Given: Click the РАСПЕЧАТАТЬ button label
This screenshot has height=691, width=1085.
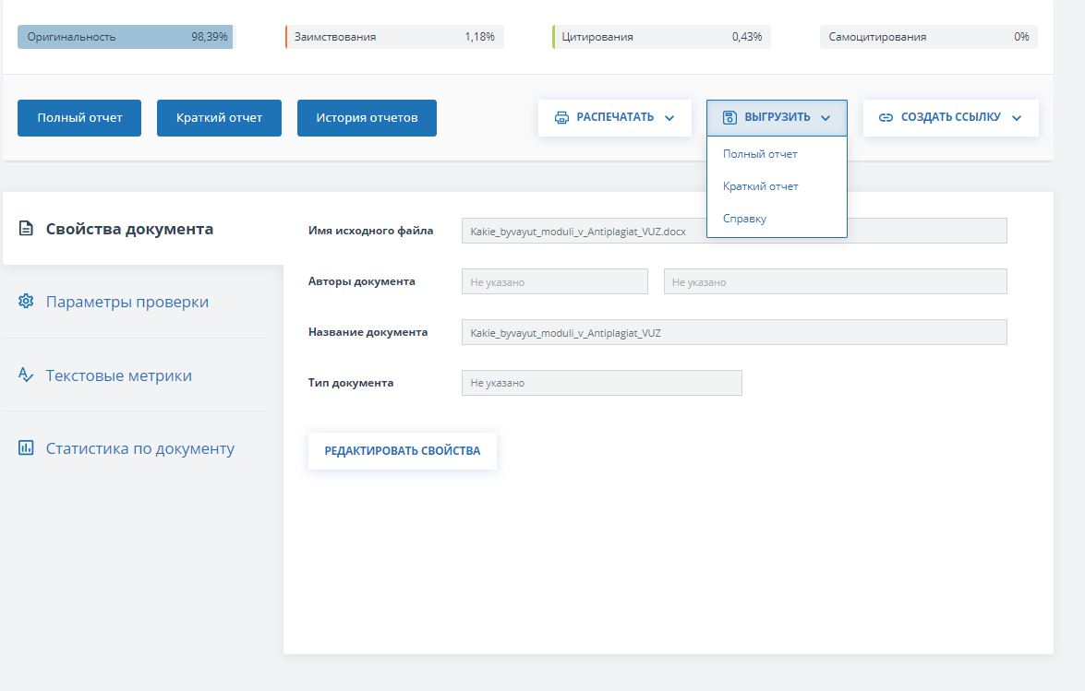Looking at the screenshot, I should tap(615, 117).
